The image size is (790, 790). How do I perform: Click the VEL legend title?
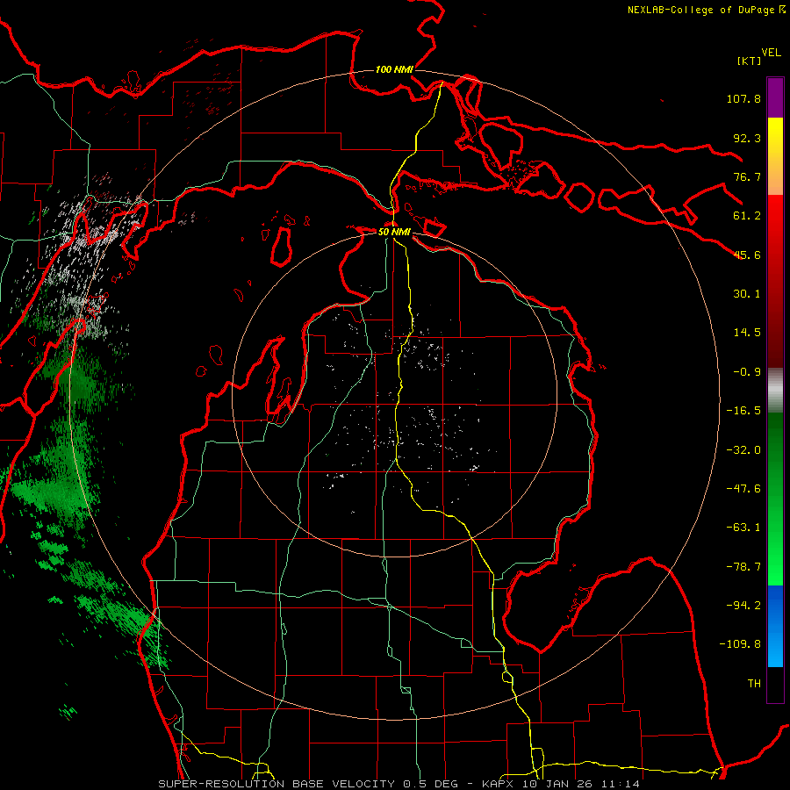772,53
